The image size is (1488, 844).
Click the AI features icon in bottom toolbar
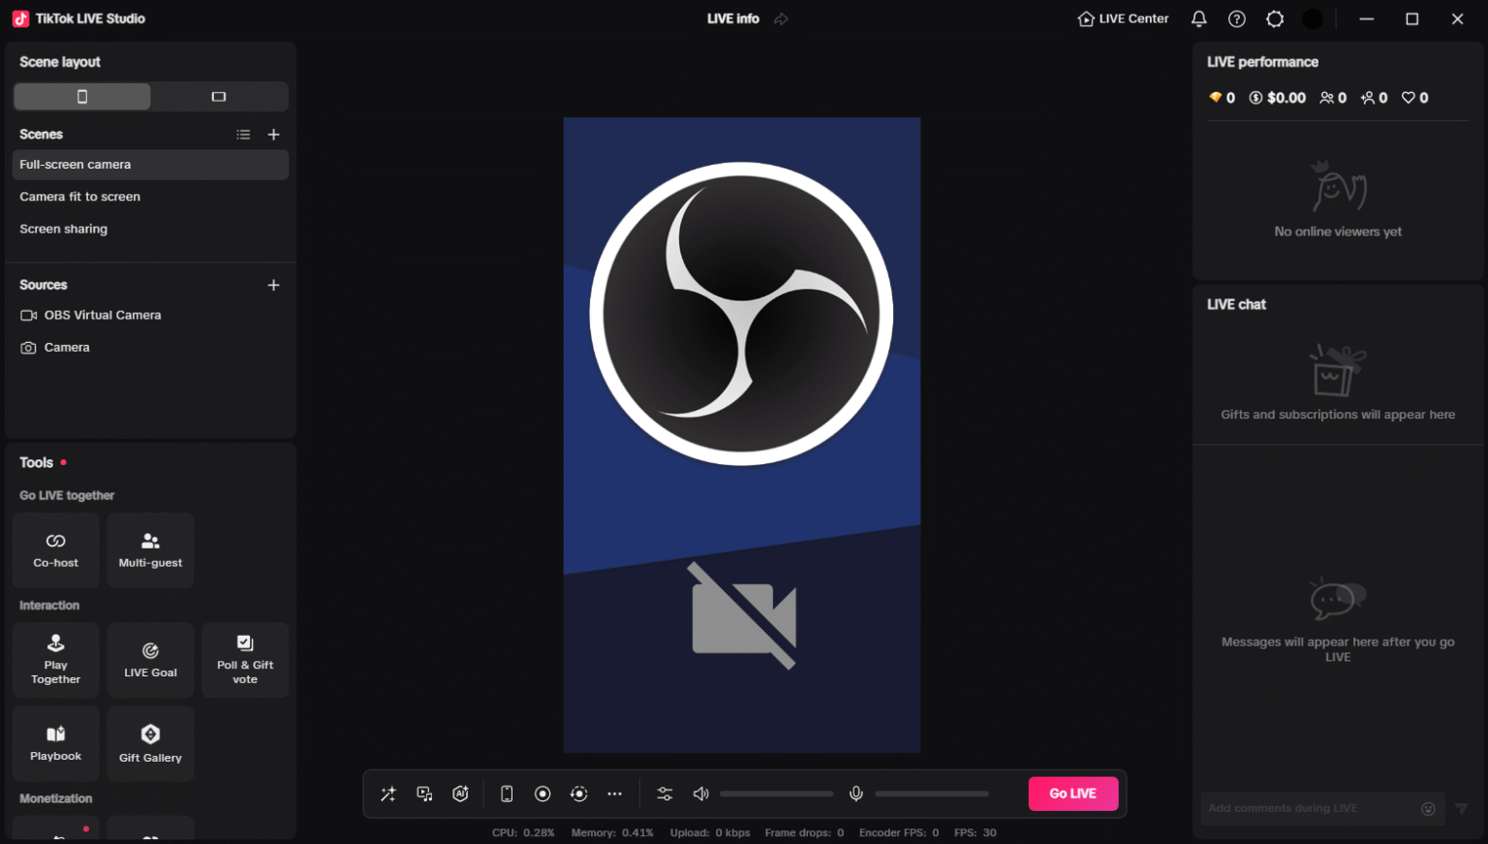(460, 793)
